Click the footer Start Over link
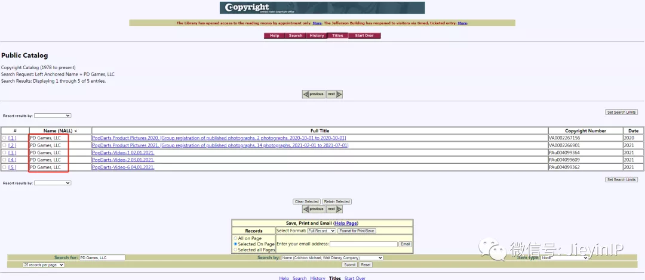This screenshot has width=645, height=280. coord(355,278)
